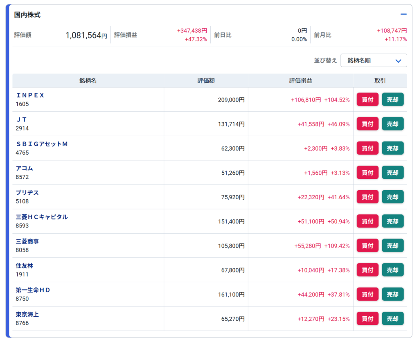Click the 評価損益 column header
This screenshot has height=340, width=419.
coord(300,81)
